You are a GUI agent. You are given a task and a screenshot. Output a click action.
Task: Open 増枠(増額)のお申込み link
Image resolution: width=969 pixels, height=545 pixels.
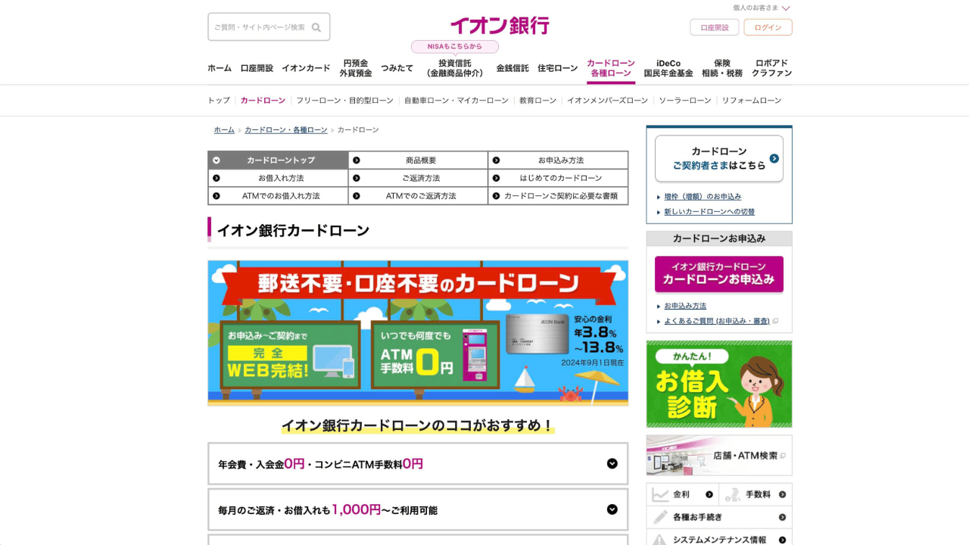pyautogui.click(x=703, y=197)
